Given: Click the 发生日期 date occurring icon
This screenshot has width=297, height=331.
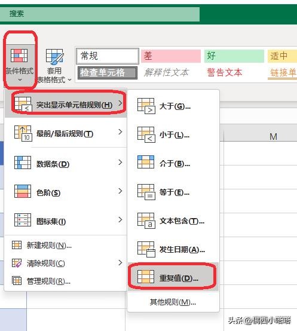Looking at the screenshot, I should [146, 250].
